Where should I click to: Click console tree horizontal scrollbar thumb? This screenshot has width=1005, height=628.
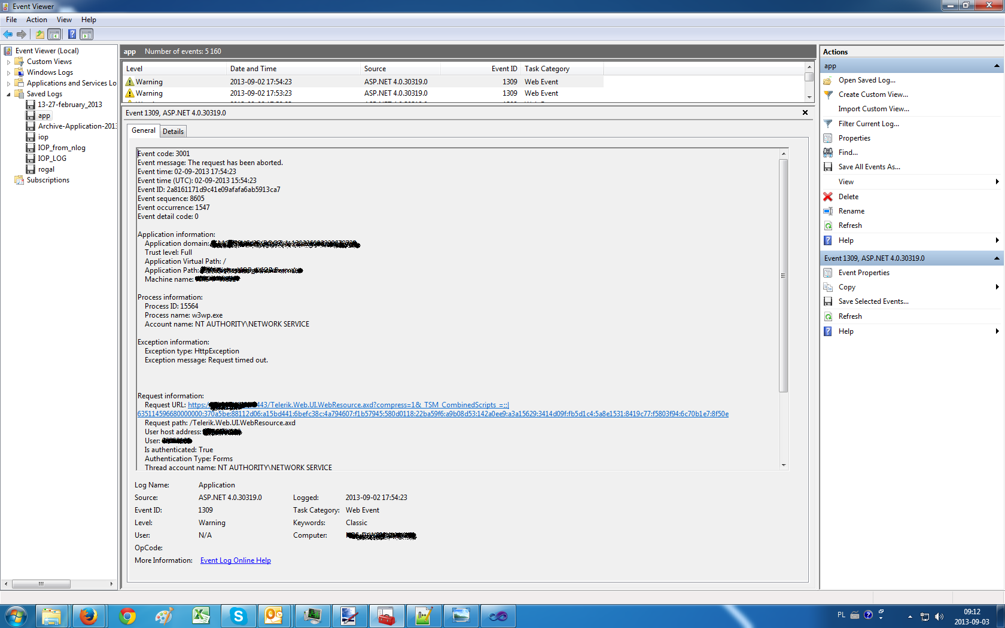(41, 584)
